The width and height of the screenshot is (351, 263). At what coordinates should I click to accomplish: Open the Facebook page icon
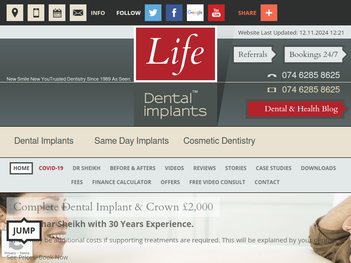174,13
